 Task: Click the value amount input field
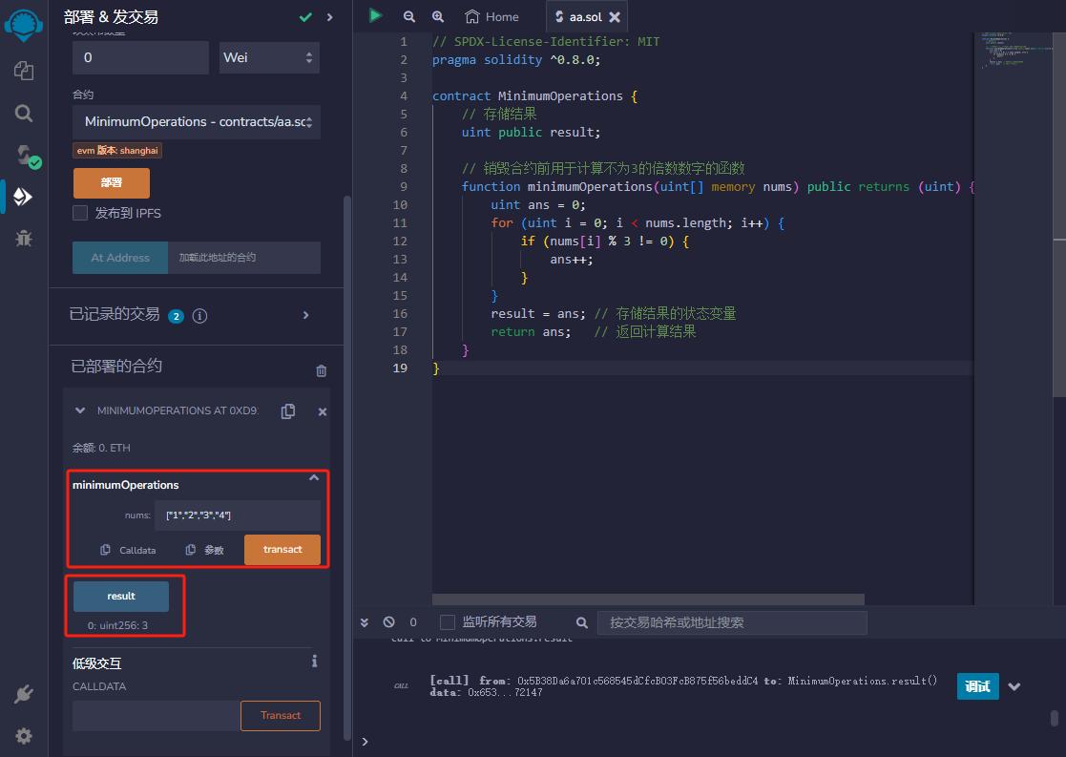(140, 58)
